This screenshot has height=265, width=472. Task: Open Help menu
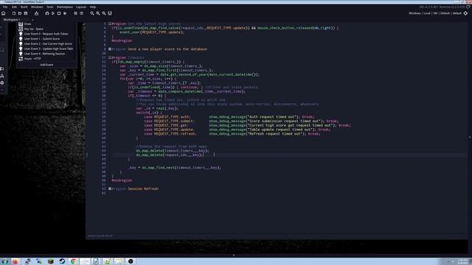pyautogui.click(x=93, y=7)
